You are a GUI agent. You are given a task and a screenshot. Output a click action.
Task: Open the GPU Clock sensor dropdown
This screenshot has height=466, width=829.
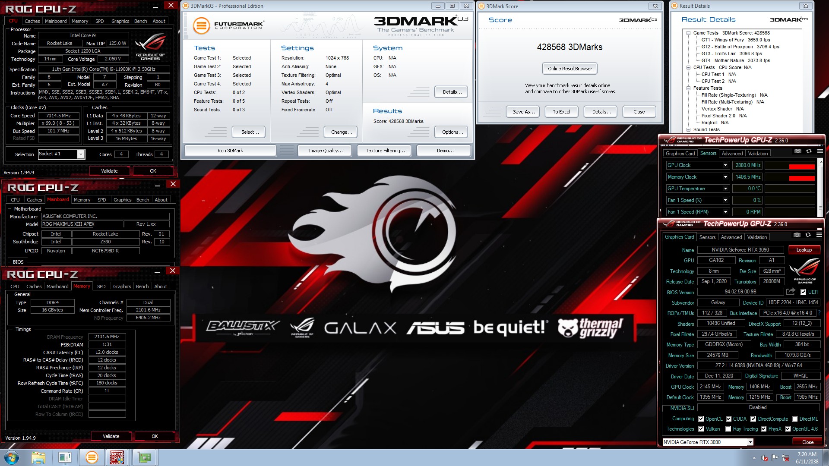(x=725, y=165)
